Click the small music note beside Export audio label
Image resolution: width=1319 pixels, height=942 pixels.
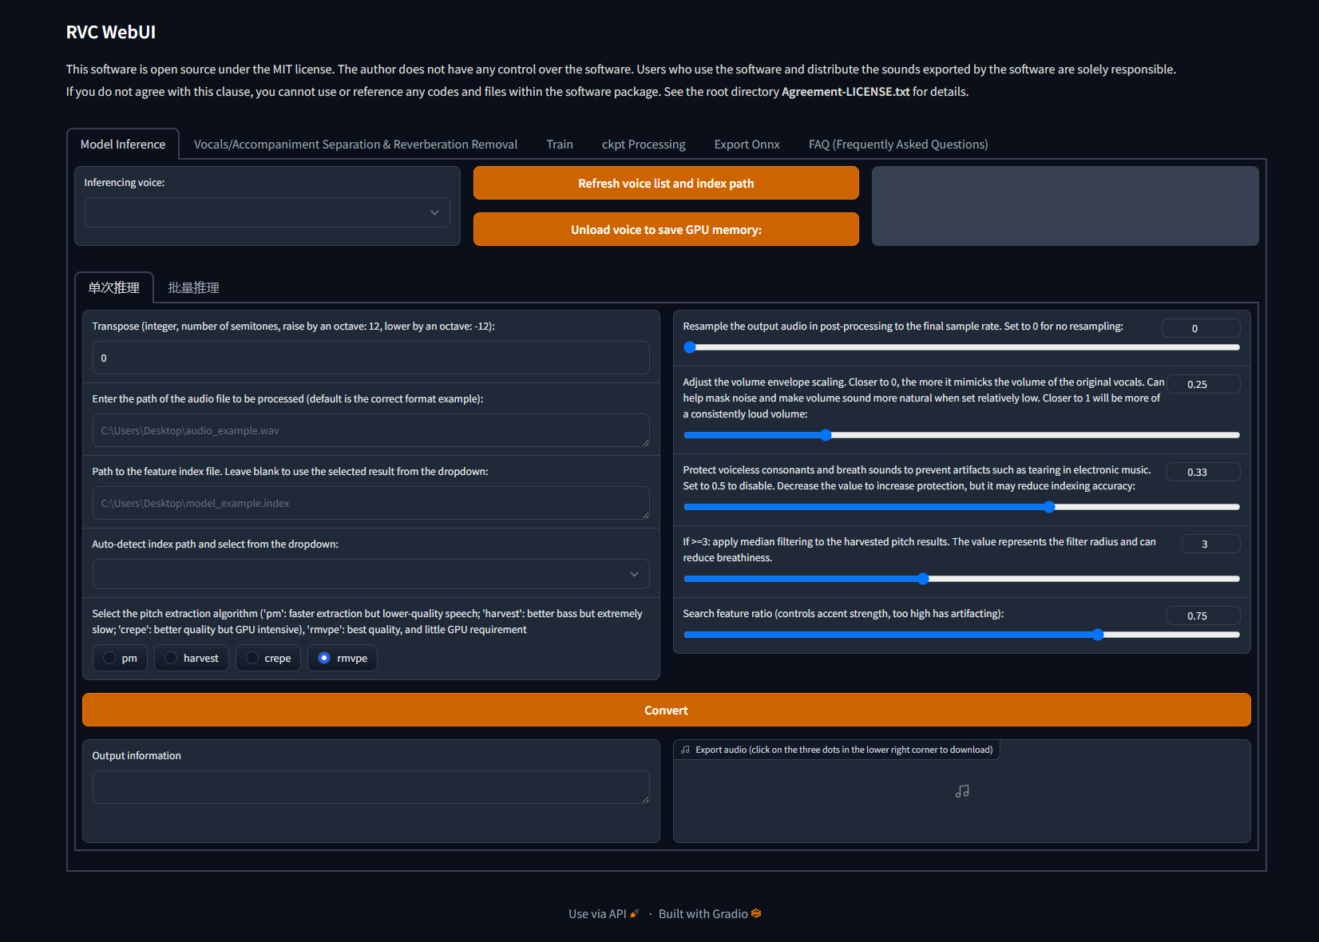coord(685,750)
